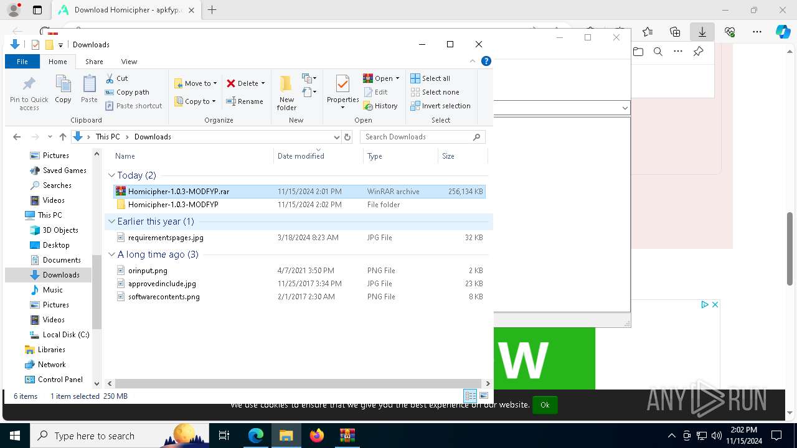The image size is (797, 448).
Task: Expand address bar history dropdown
Action: click(x=337, y=137)
